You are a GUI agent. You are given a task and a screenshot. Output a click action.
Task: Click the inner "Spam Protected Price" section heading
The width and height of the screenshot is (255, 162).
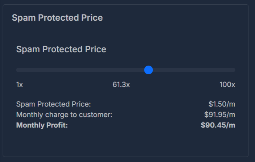61,49
